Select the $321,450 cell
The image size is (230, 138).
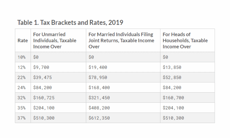99,98
